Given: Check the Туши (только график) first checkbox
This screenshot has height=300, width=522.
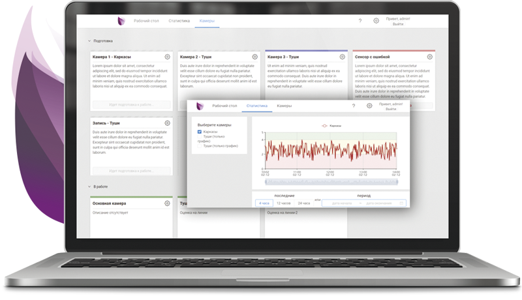Looking at the screenshot, I should click(200, 137).
